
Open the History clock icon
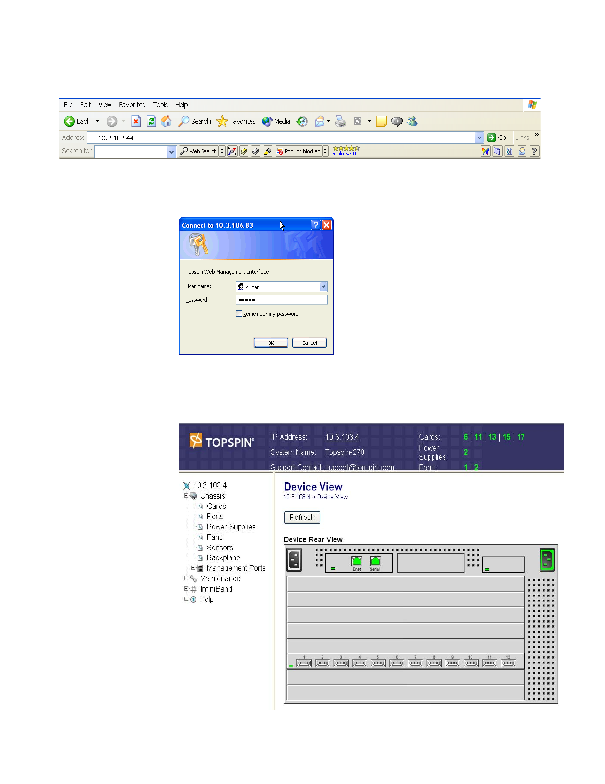302,121
